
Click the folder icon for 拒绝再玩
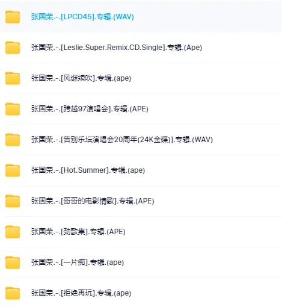[x=13, y=293]
